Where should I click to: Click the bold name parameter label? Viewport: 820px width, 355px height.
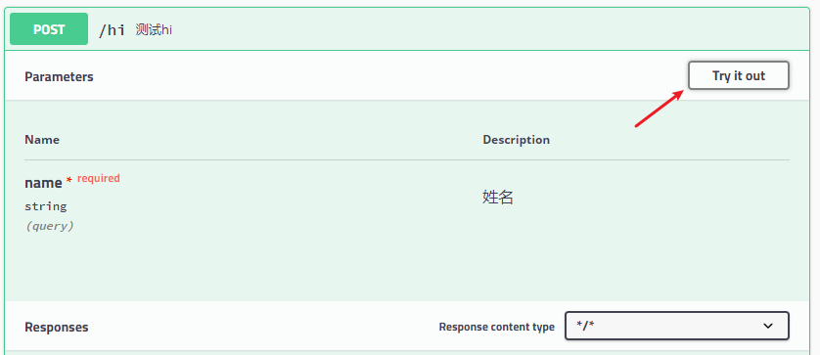[x=43, y=183]
